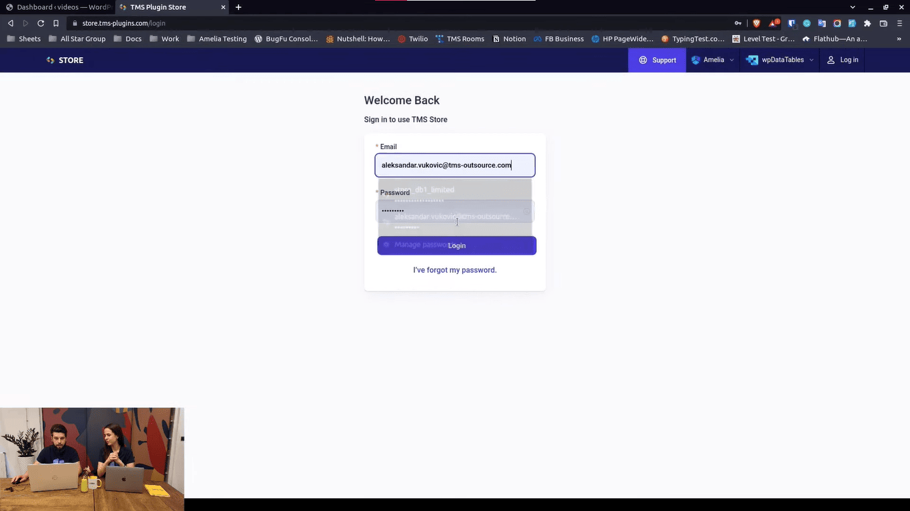
Task: Show more bookmarks with the double chevron
Action: click(899, 39)
